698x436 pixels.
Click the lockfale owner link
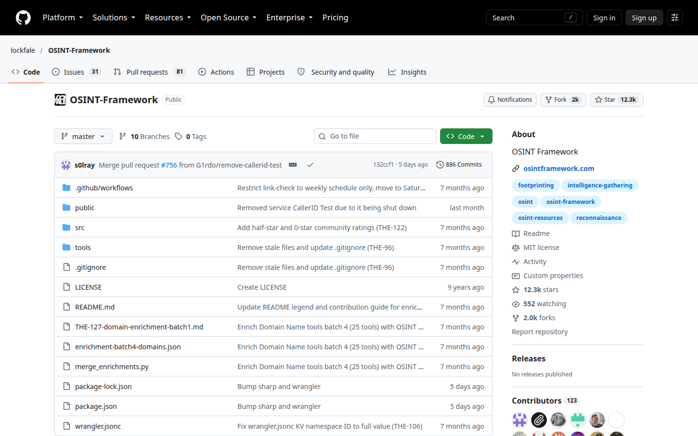tap(23, 50)
